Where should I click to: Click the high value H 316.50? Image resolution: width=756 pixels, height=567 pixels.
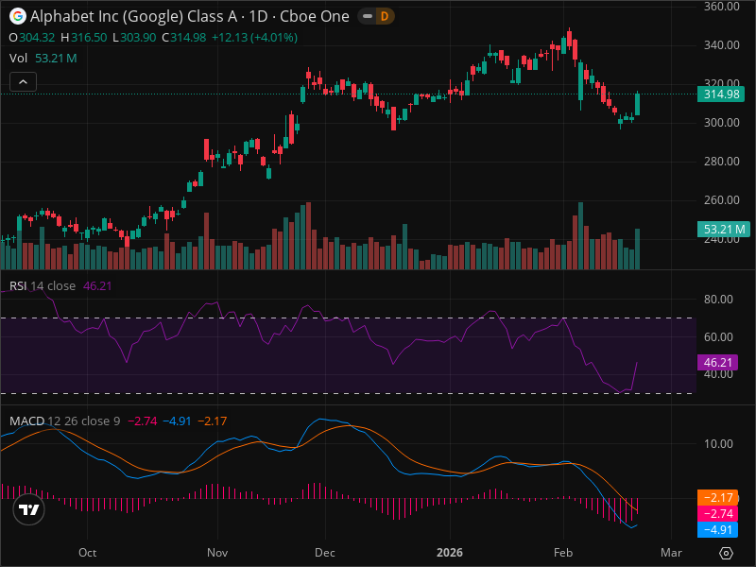(x=84, y=38)
